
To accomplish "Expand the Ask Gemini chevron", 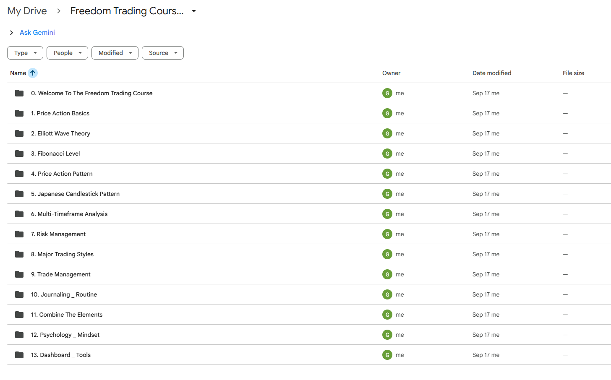I will [x=11, y=33].
